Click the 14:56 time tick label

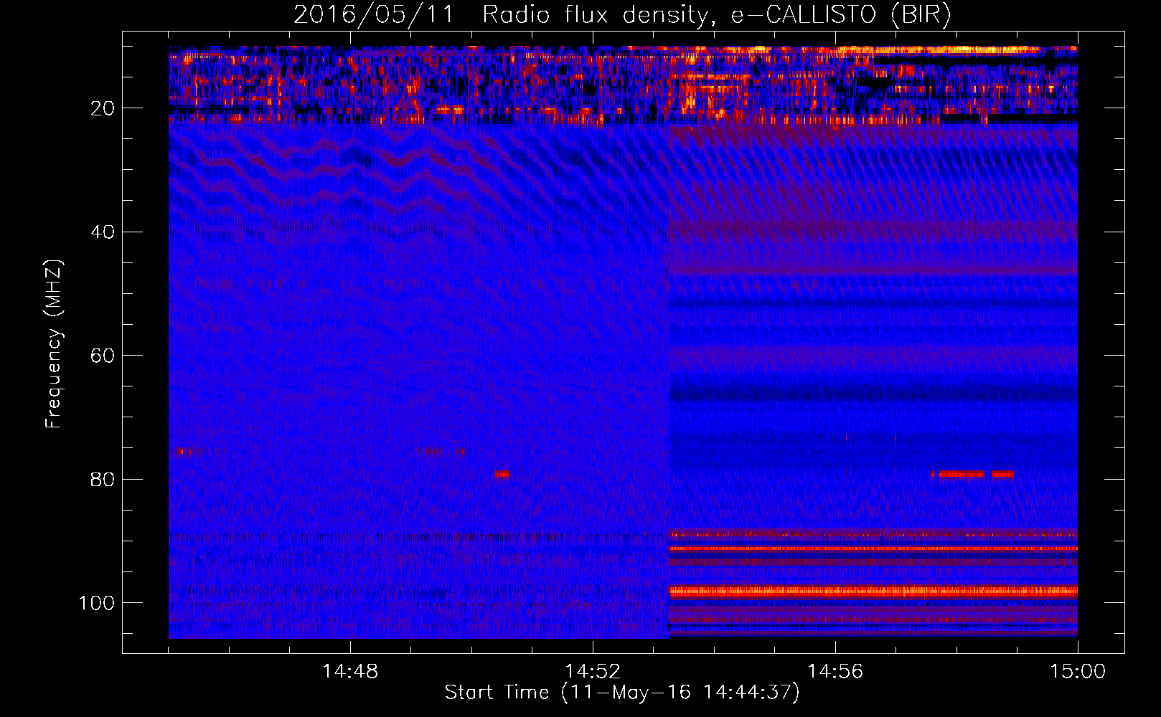point(835,672)
